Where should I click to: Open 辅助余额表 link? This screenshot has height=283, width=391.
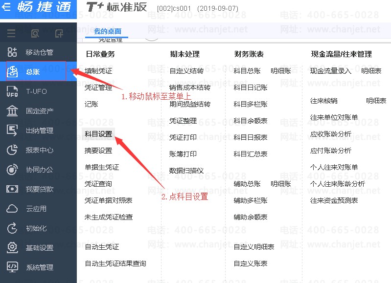click(251, 217)
